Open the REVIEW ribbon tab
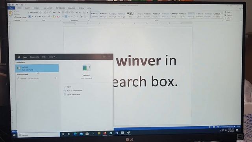 81,8
